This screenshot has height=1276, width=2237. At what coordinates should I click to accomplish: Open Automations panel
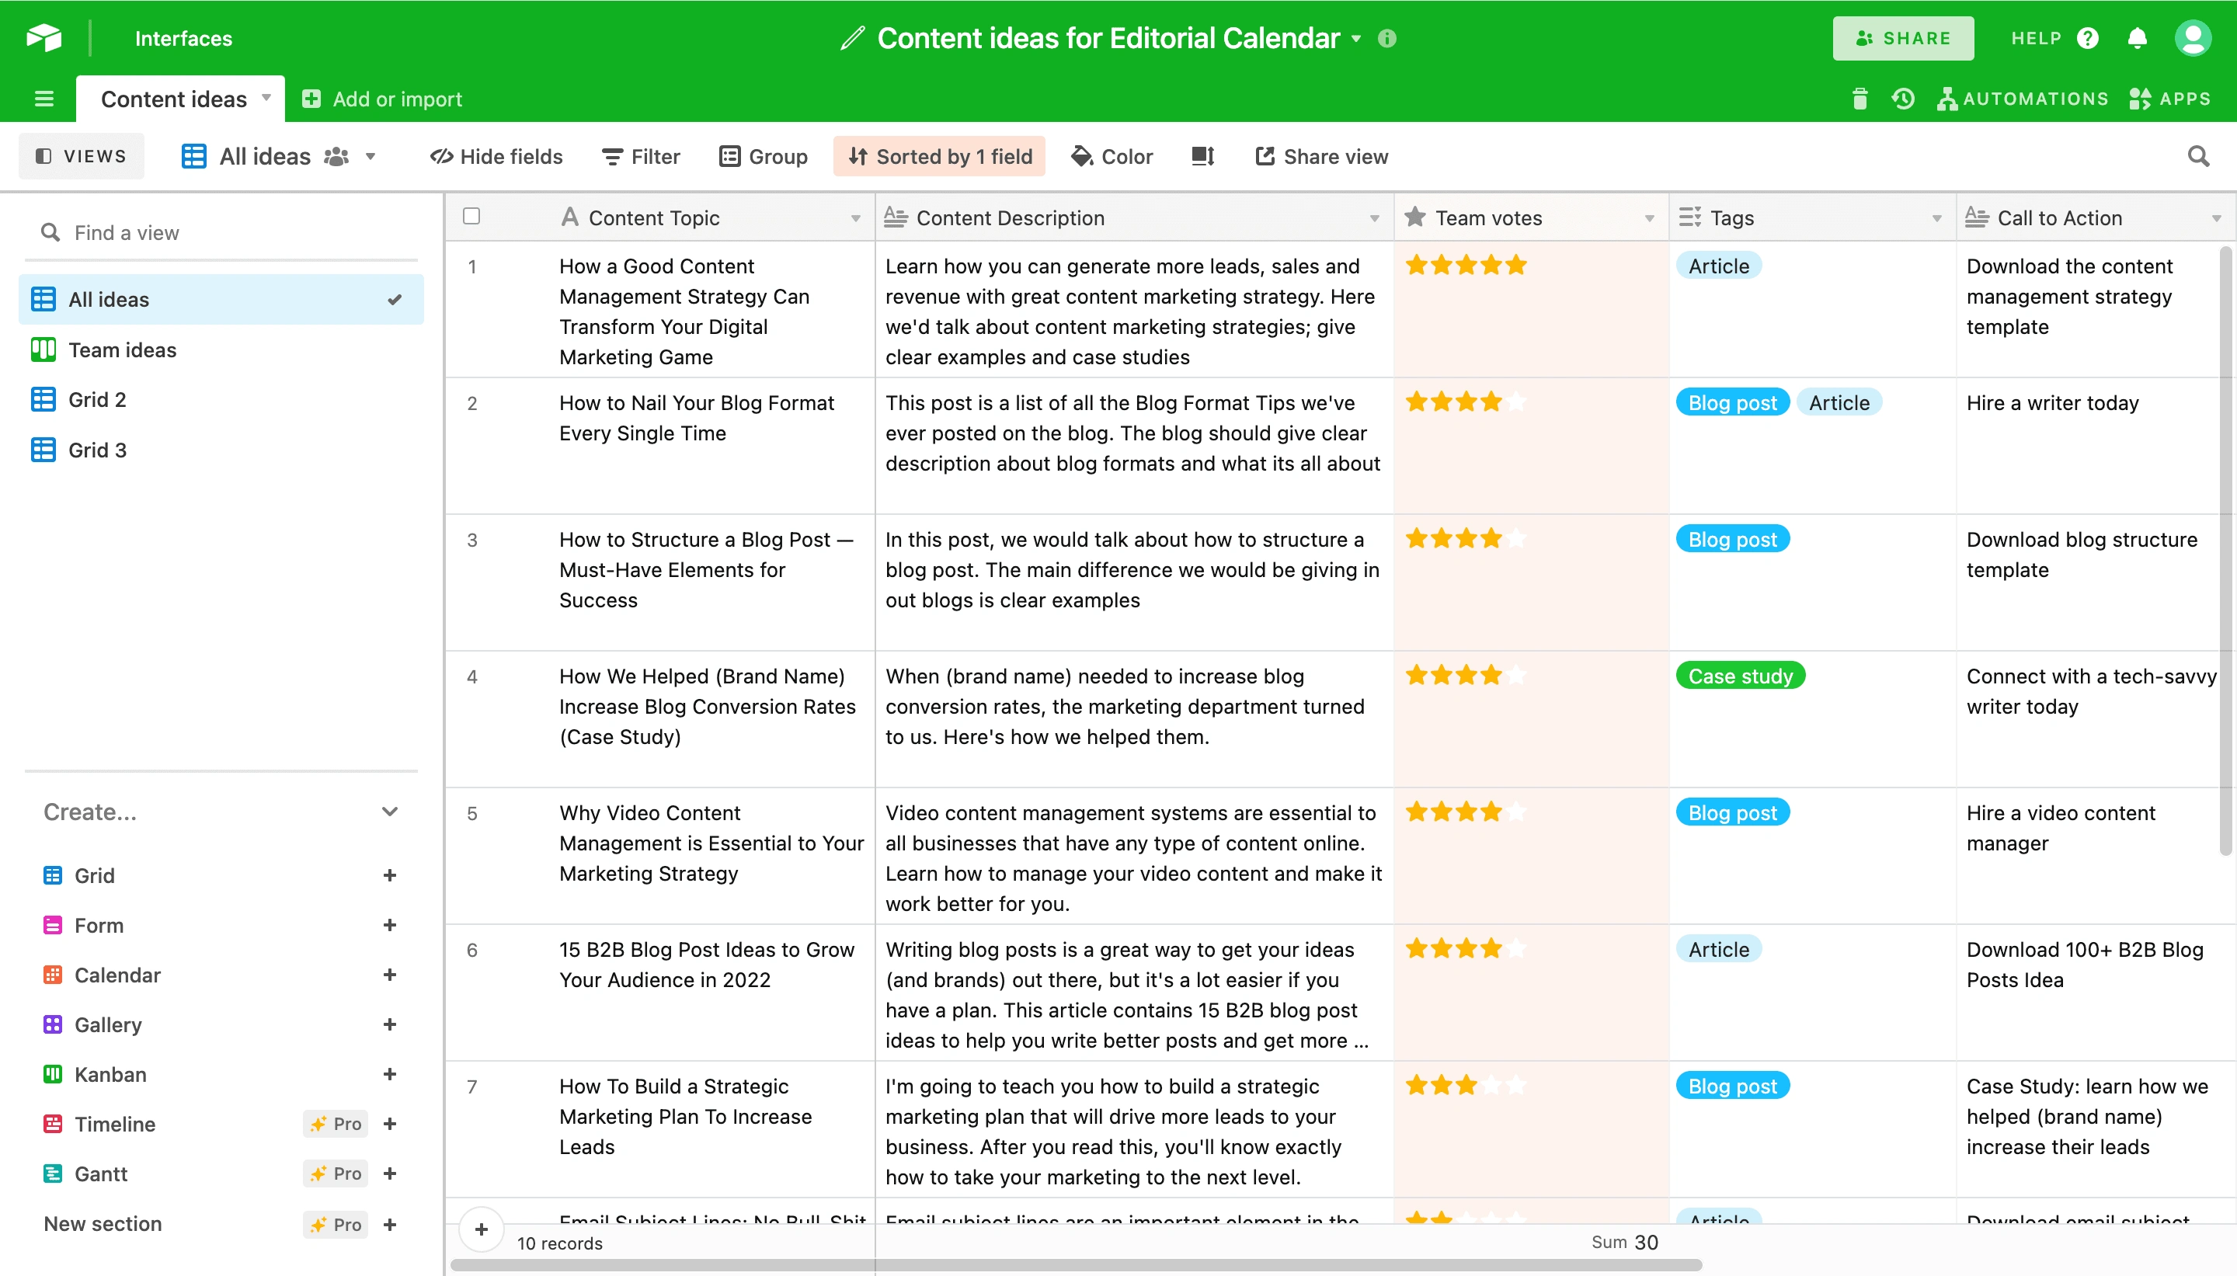click(2023, 99)
